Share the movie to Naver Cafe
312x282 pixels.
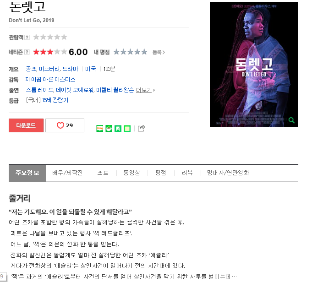(x=109, y=129)
